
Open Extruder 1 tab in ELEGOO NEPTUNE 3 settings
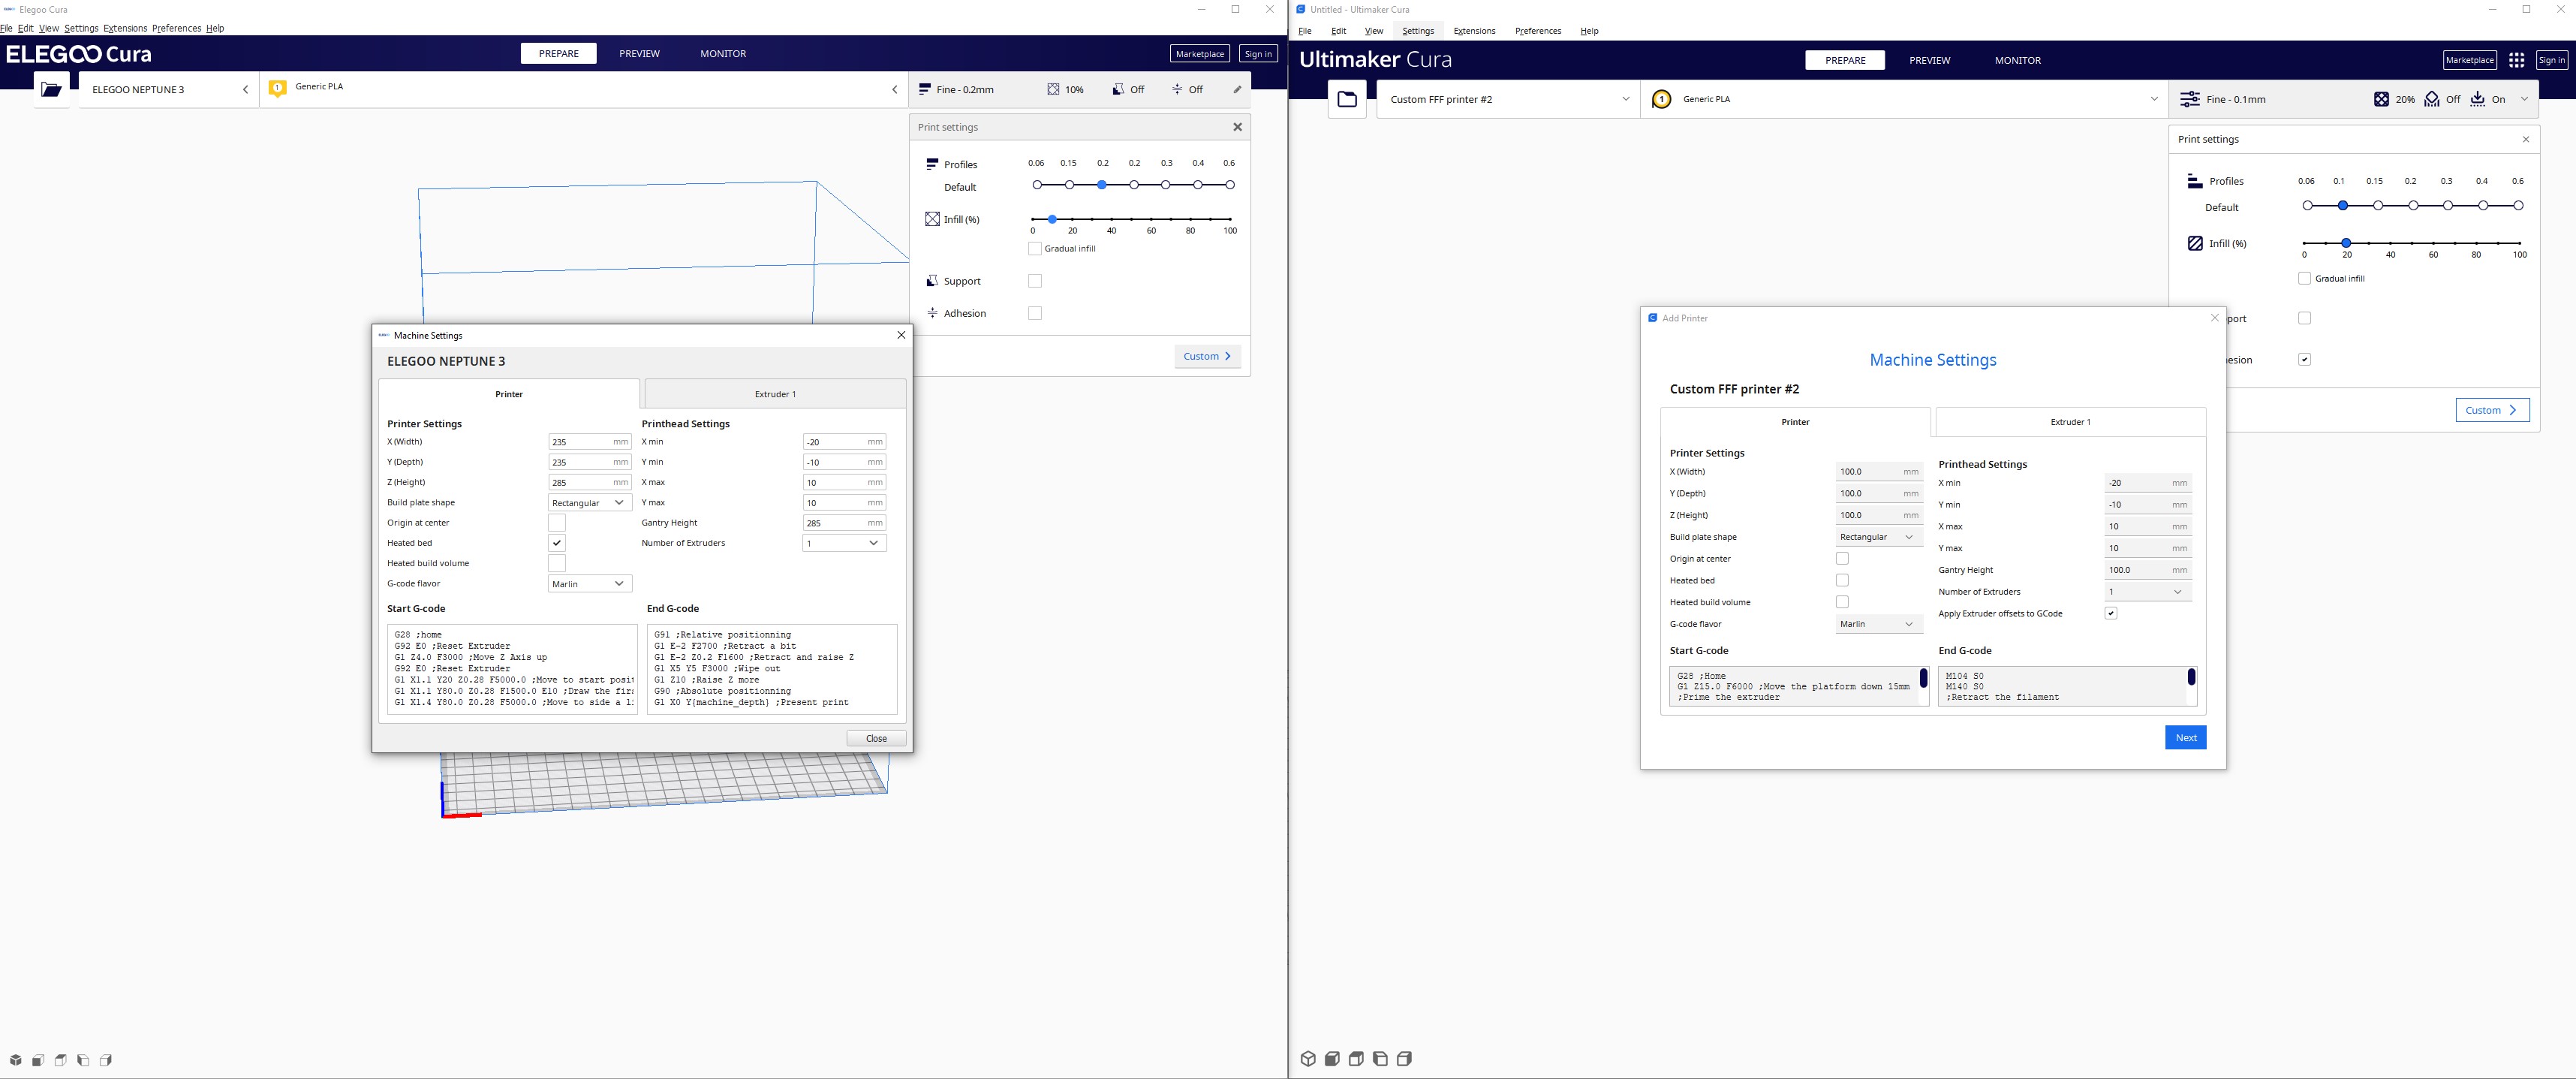(x=775, y=394)
